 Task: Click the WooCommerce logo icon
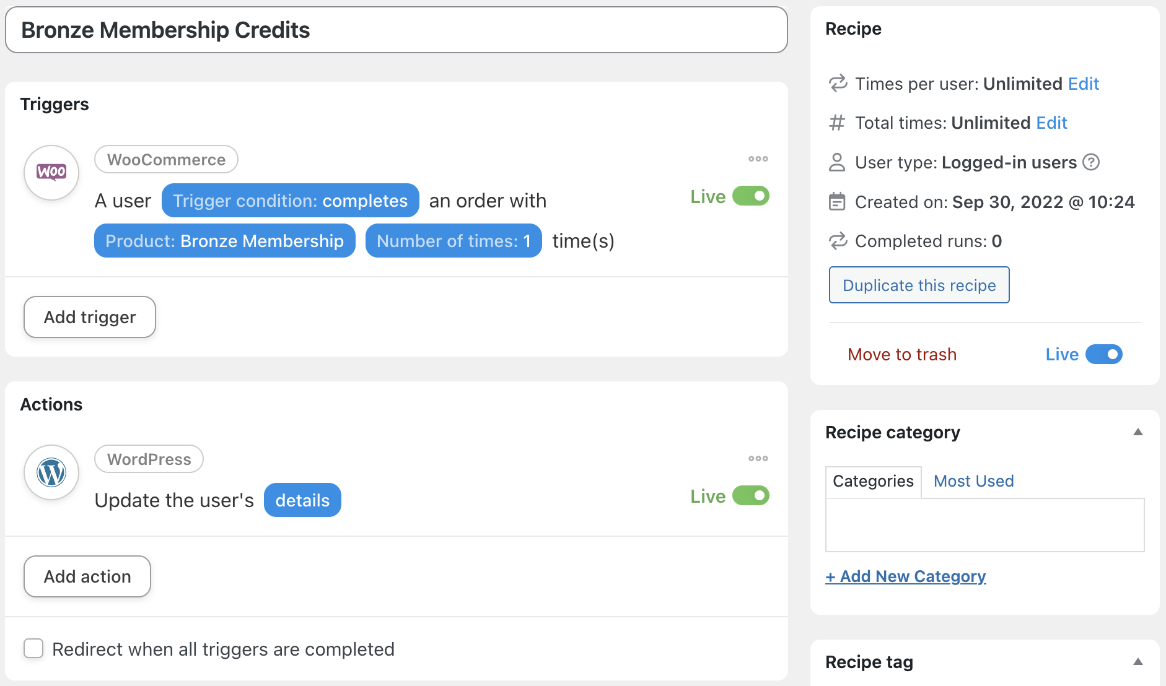point(51,172)
